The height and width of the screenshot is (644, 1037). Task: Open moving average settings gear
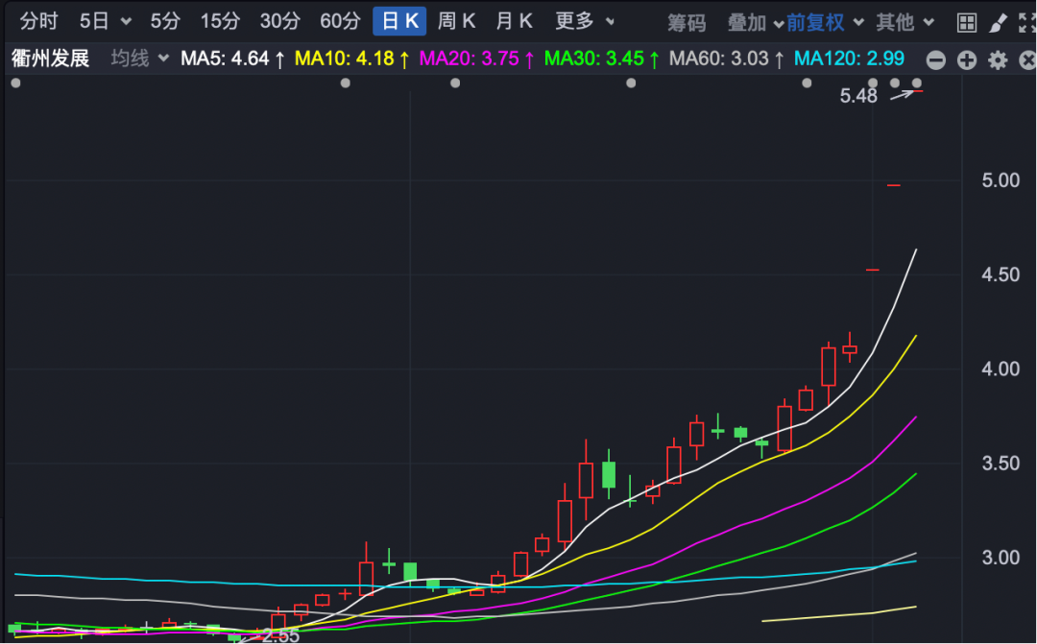coord(998,60)
